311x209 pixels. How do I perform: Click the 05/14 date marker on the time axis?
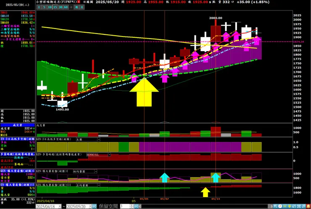216,199
